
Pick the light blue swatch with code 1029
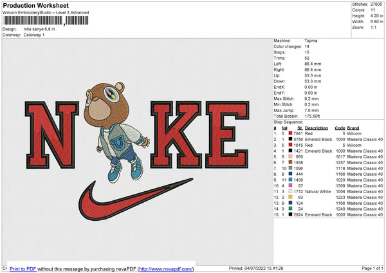[x=291, y=180]
